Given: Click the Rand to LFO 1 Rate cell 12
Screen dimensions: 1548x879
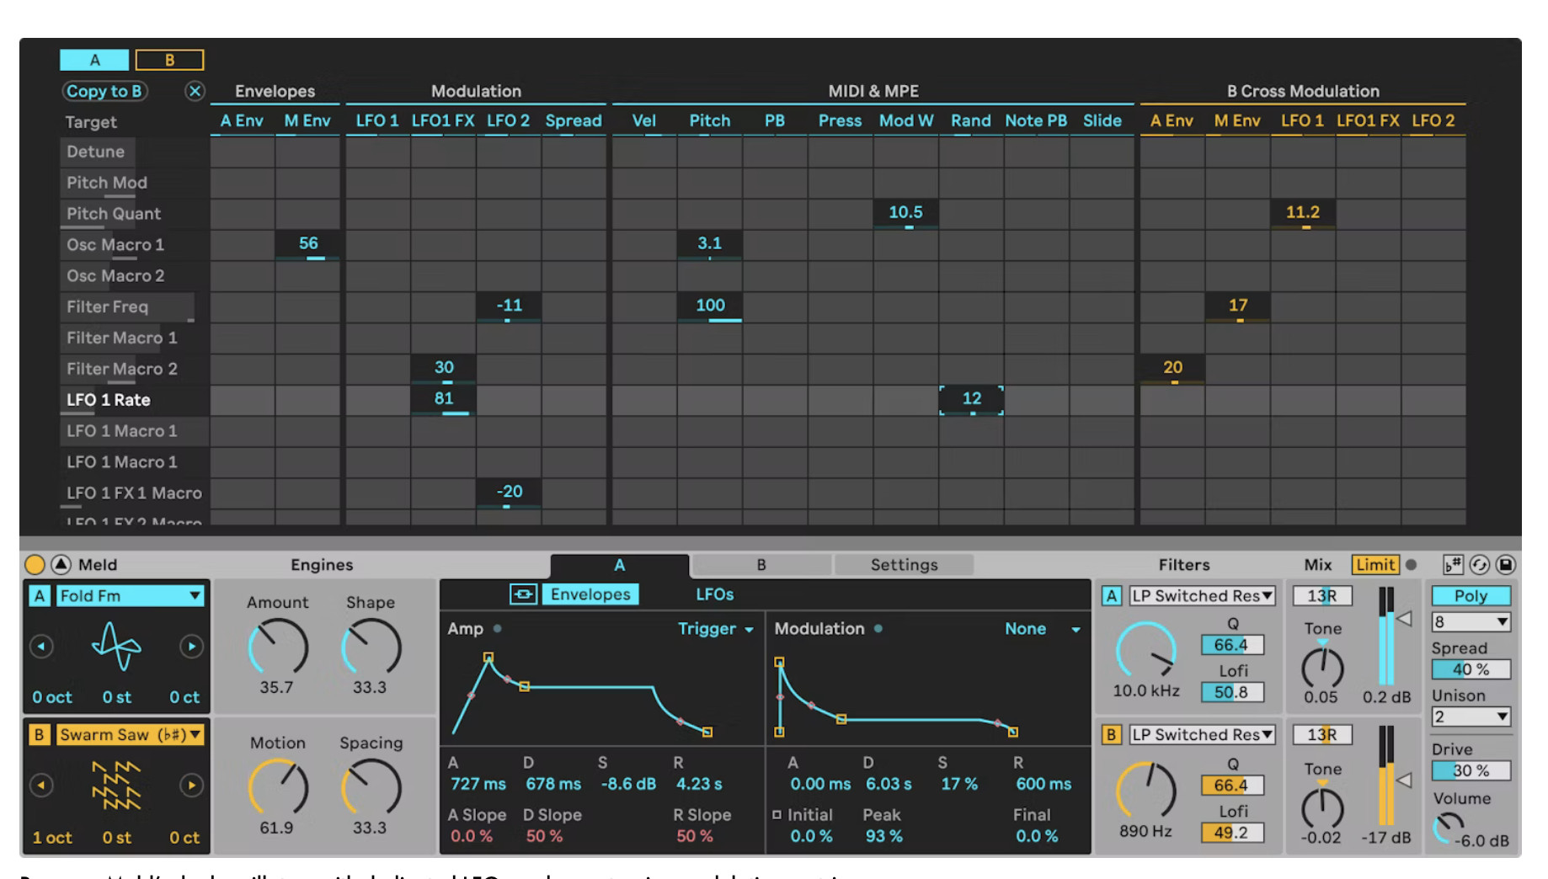Looking at the screenshot, I should 971,400.
